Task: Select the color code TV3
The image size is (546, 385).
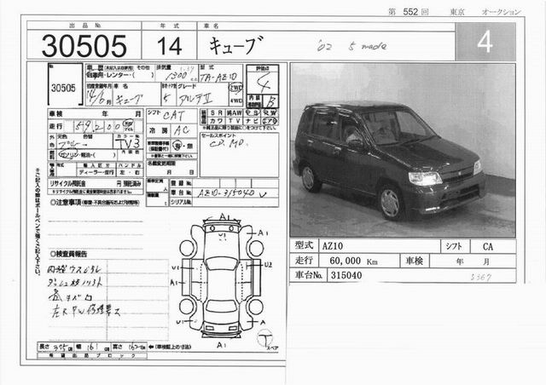Action: (x=127, y=144)
